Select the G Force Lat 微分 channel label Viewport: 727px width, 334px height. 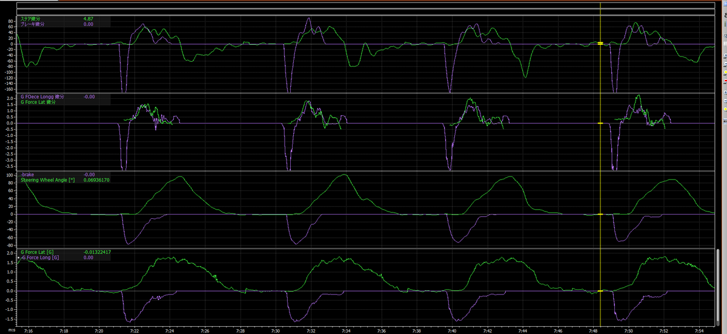(38, 102)
